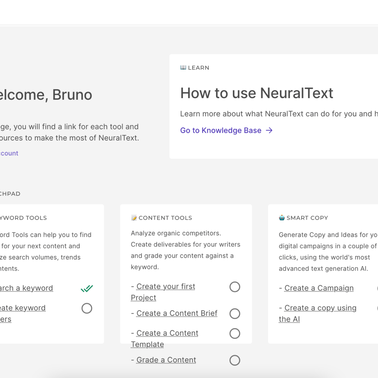Start Create a Campaign link
This screenshot has width=378, height=378.
tap(319, 288)
